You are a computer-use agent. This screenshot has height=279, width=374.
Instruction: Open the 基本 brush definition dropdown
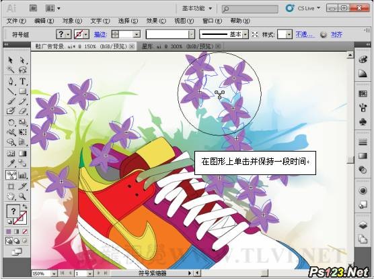[x=246, y=35]
